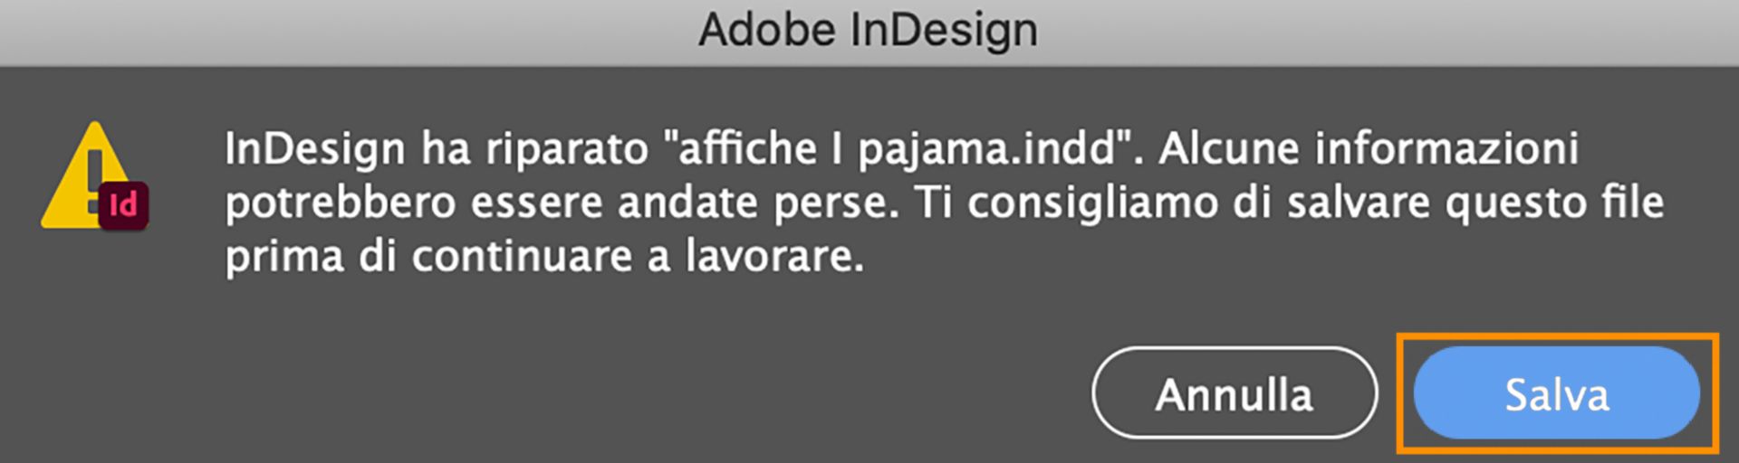This screenshot has height=463, width=1739.
Task: Click the word "riparato" in the message
Action: pyautogui.click(x=567, y=149)
